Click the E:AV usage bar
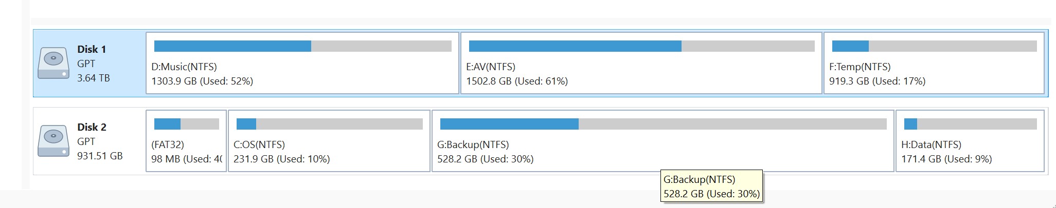 pos(642,46)
